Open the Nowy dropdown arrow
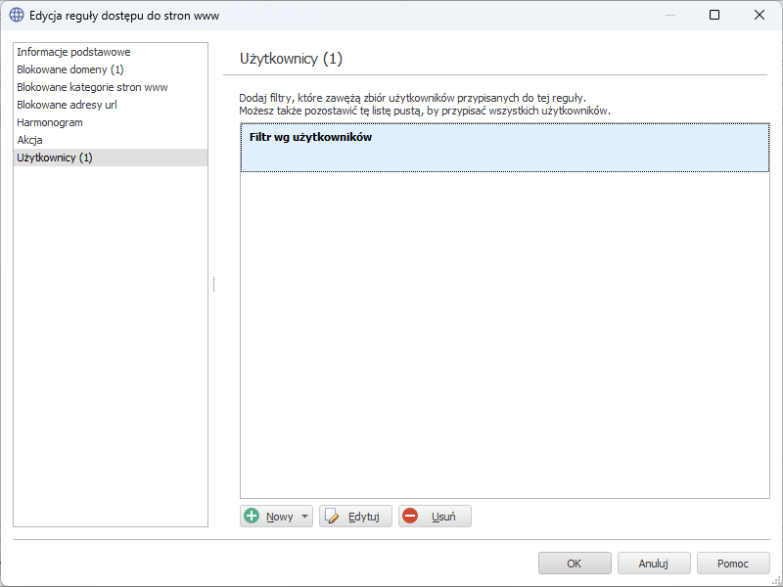Screen dimensions: 783x587 pos(304,517)
